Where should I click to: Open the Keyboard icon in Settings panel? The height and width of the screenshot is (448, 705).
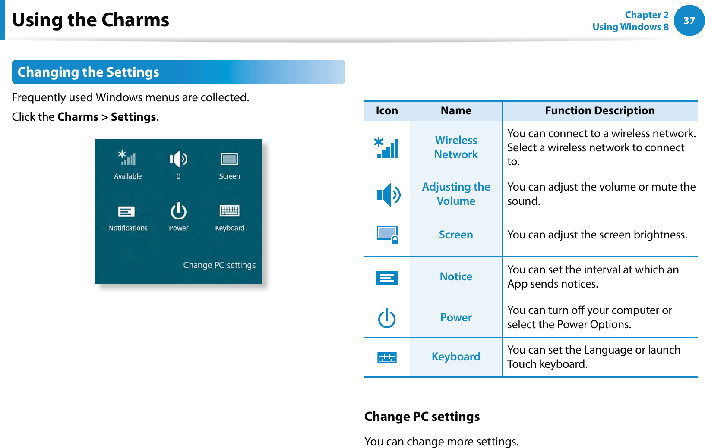click(x=229, y=211)
